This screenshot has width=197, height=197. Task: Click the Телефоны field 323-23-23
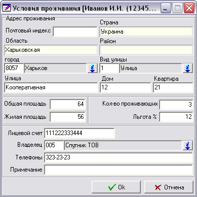click(119, 157)
